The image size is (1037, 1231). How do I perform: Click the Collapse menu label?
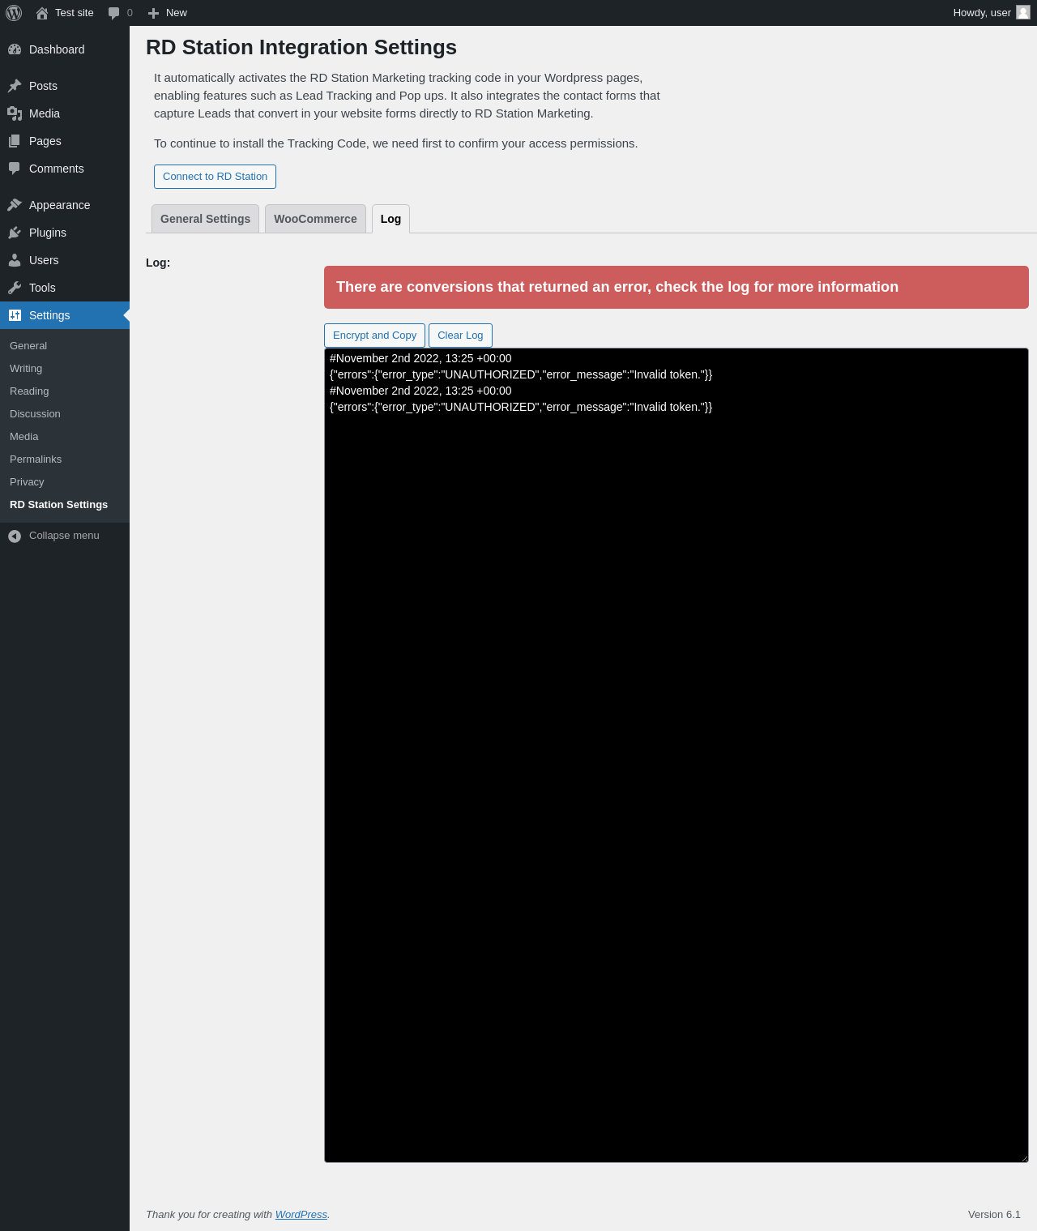(64, 536)
